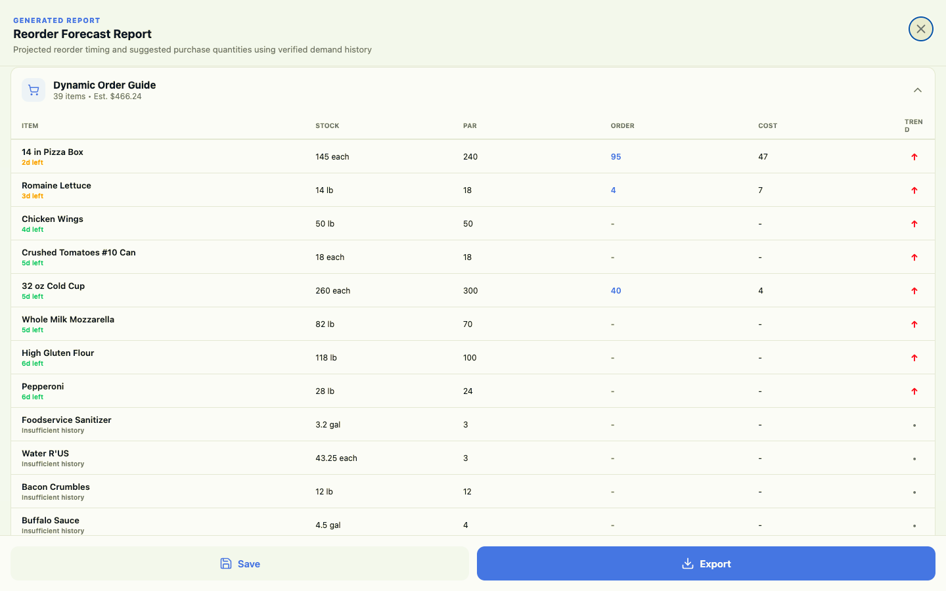
Task: Collapse the Dynamic Order Guide section
Action: coord(918,90)
